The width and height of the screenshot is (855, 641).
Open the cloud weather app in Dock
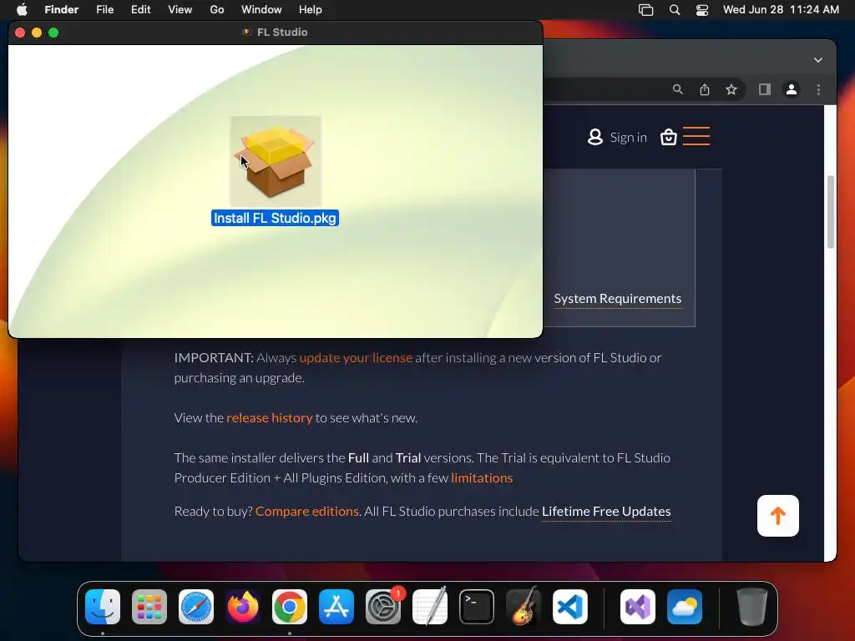point(685,606)
